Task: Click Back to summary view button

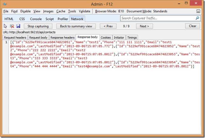Action: point(76,26)
